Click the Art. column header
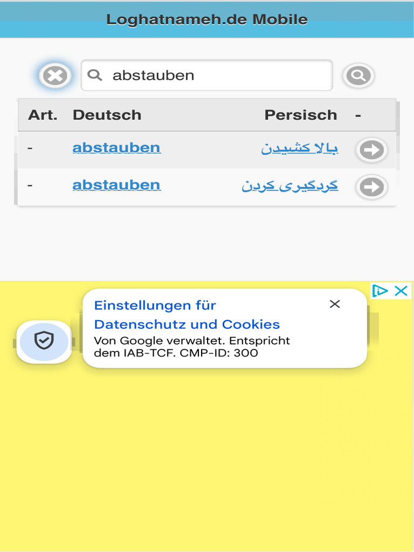This screenshot has height=552, width=414. [x=43, y=115]
